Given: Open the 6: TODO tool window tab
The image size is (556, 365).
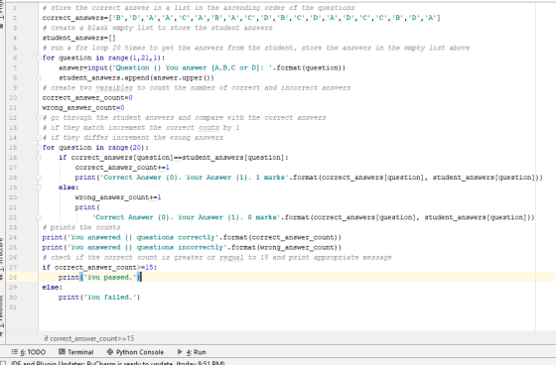Looking at the screenshot, I should [29, 352].
